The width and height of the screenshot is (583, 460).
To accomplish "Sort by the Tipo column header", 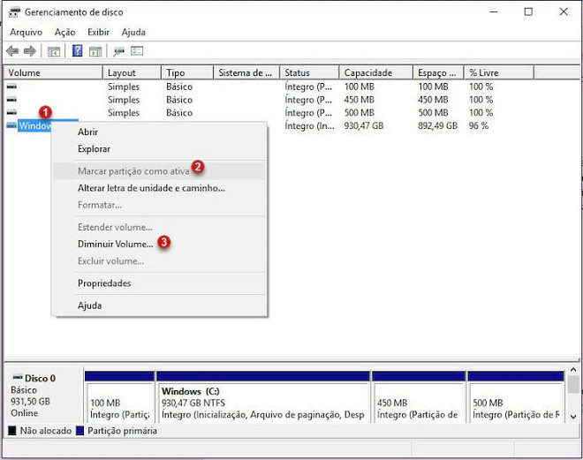I will pyautogui.click(x=188, y=72).
